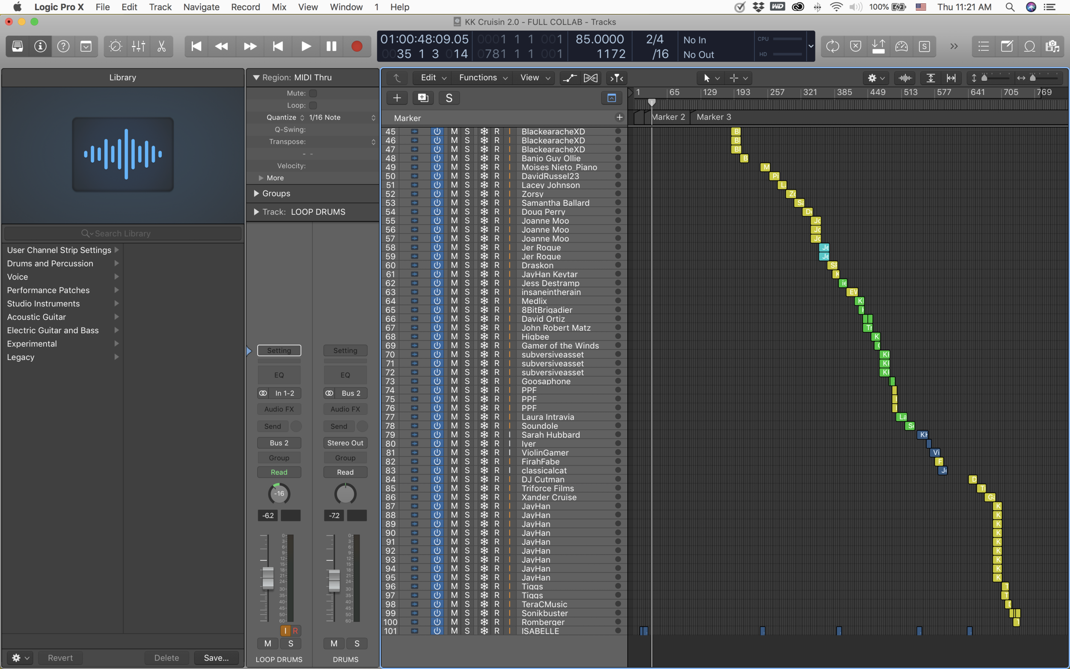Toggle the global Solo S button above tracks
This screenshot has height=669, width=1070.
(x=449, y=98)
